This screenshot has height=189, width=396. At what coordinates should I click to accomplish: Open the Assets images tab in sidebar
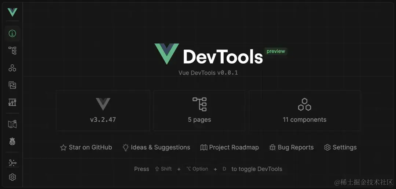[x=12, y=85]
